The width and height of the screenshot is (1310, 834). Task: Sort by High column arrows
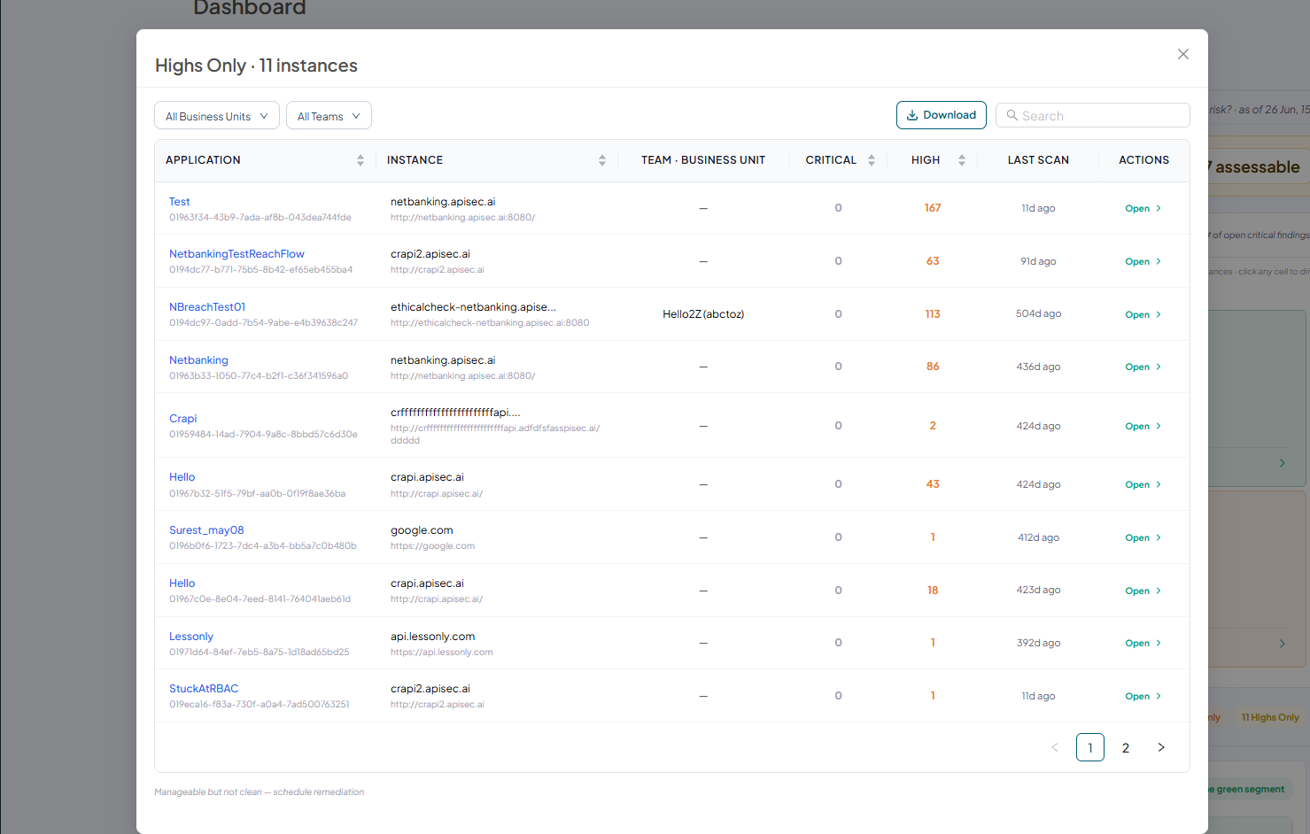(962, 160)
